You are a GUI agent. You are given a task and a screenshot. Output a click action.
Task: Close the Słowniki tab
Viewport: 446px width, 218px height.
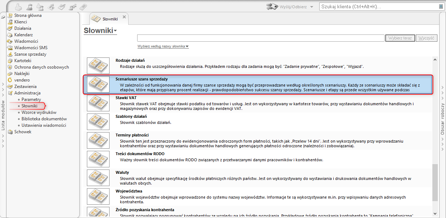(x=124, y=17)
